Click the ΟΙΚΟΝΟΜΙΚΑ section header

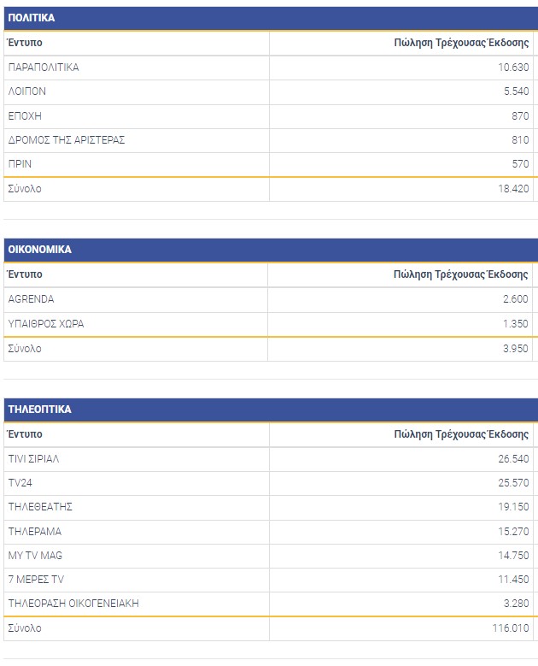[40, 250]
